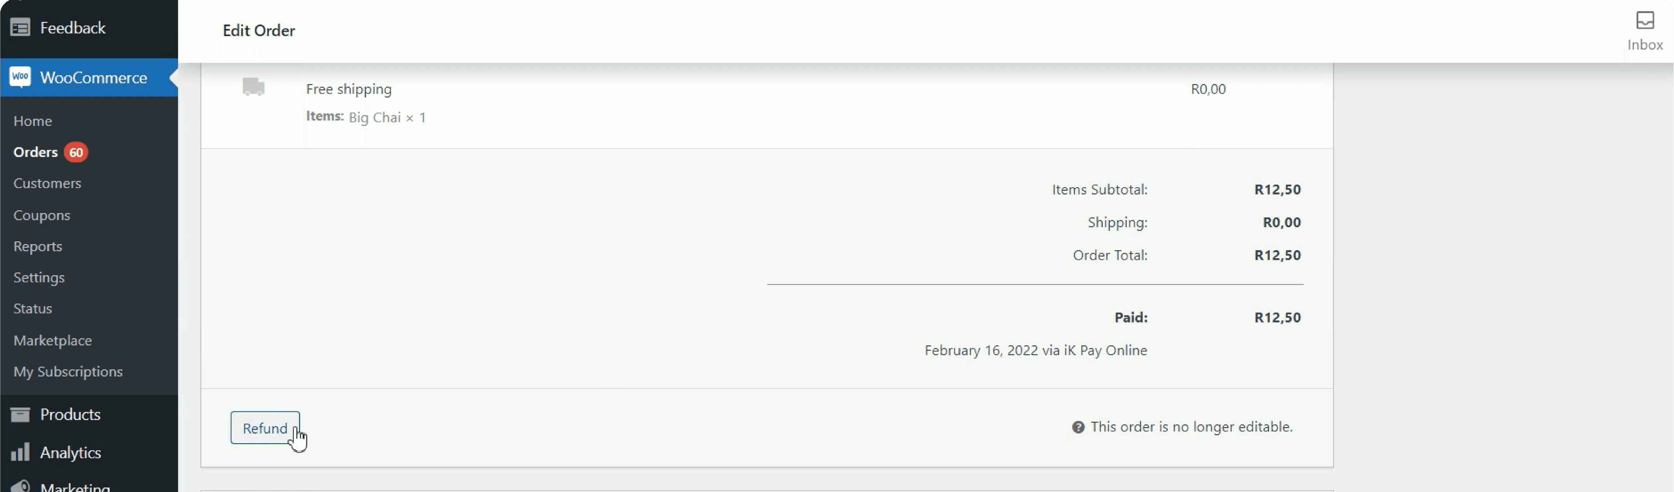This screenshot has width=1674, height=492.
Task: Click the help icon beside order not editable
Action: tap(1078, 427)
